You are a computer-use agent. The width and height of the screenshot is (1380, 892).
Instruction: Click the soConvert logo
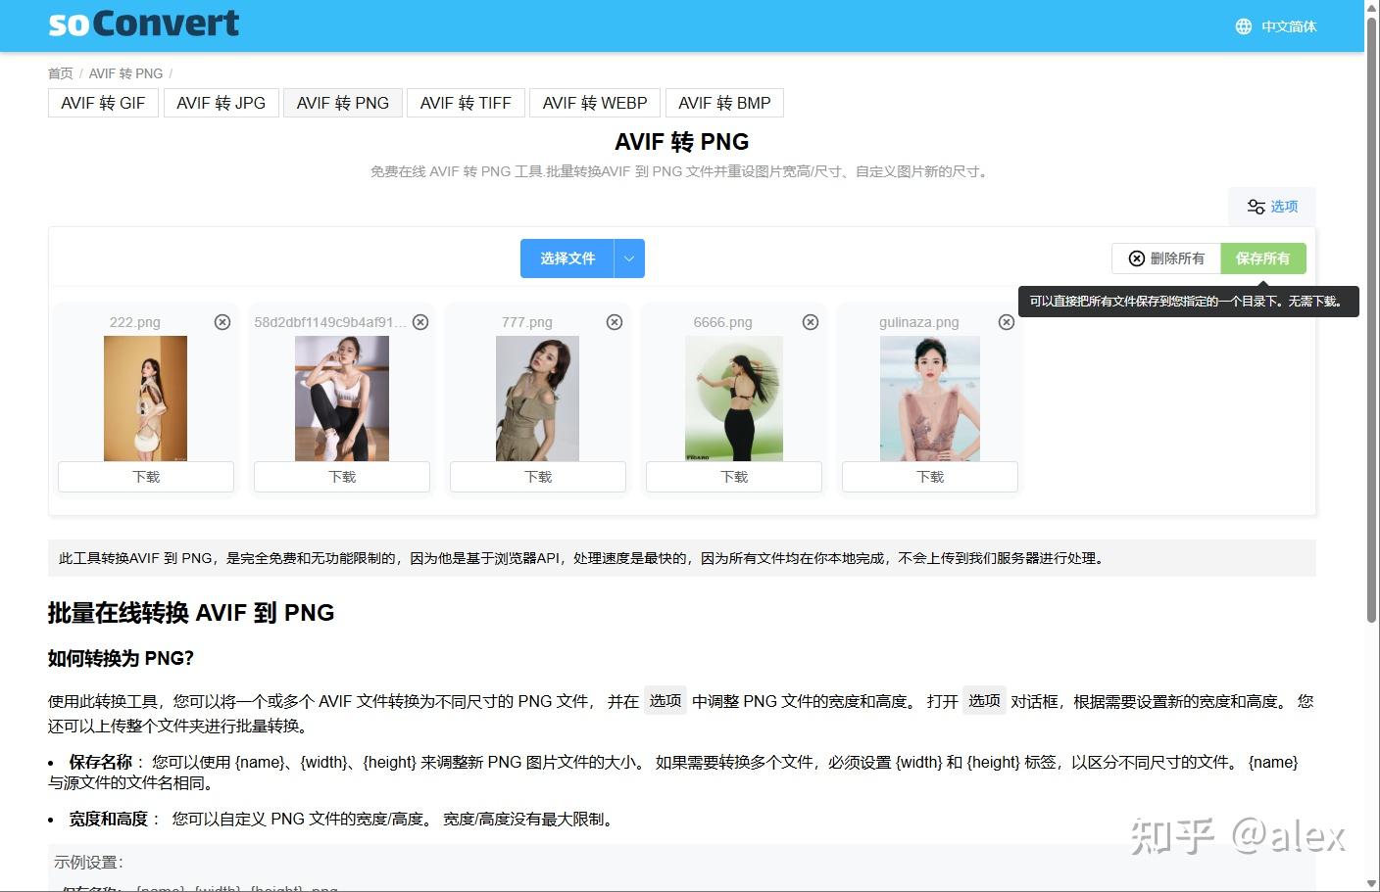[x=143, y=23]
